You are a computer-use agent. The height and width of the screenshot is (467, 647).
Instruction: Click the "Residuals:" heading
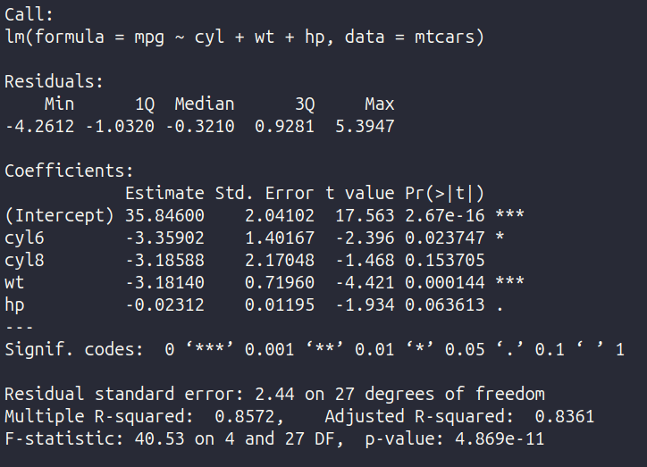[x=55, y=81]
